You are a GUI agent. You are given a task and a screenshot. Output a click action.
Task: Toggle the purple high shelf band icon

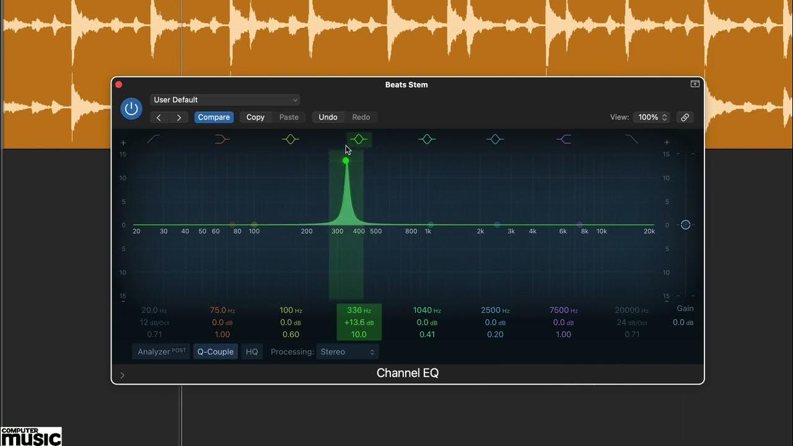pos(563,139)
